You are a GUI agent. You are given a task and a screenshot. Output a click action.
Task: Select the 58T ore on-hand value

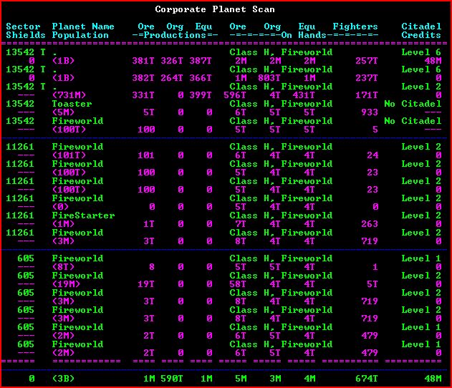coord(238,284)
